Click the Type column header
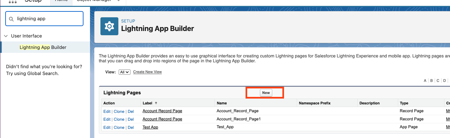The width and height of the screenshot is (450, 138). tap(404, 103)
